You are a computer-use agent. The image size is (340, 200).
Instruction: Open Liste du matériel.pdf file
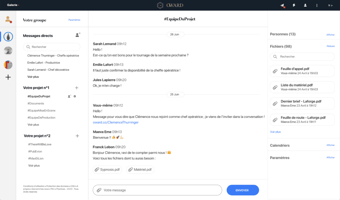click(x=302, y=87)
